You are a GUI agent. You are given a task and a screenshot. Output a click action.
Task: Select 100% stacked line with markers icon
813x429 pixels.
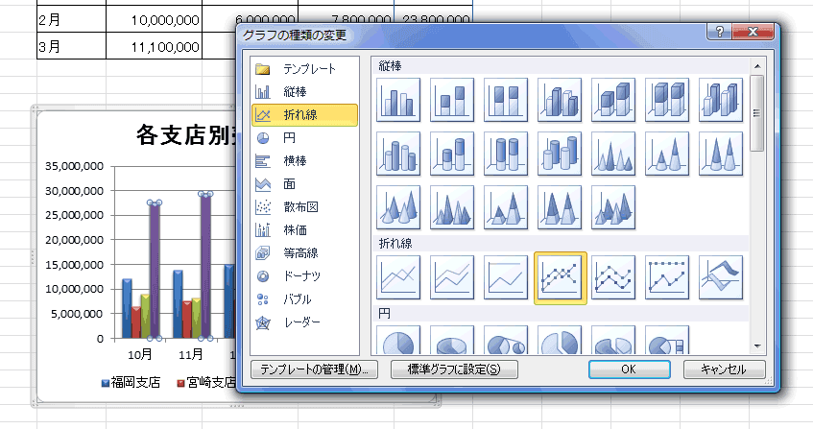point(667,277)
